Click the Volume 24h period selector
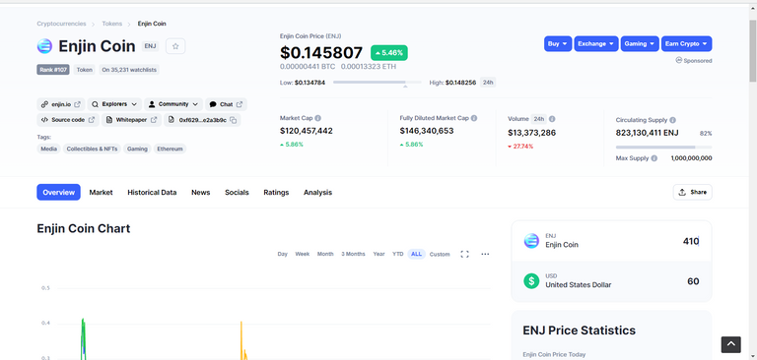 point(538,119)
